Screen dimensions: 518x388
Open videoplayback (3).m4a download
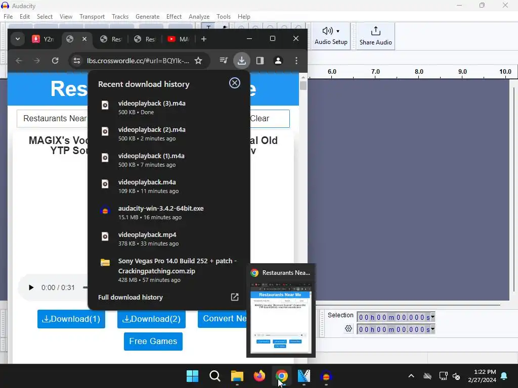[168, 107]
